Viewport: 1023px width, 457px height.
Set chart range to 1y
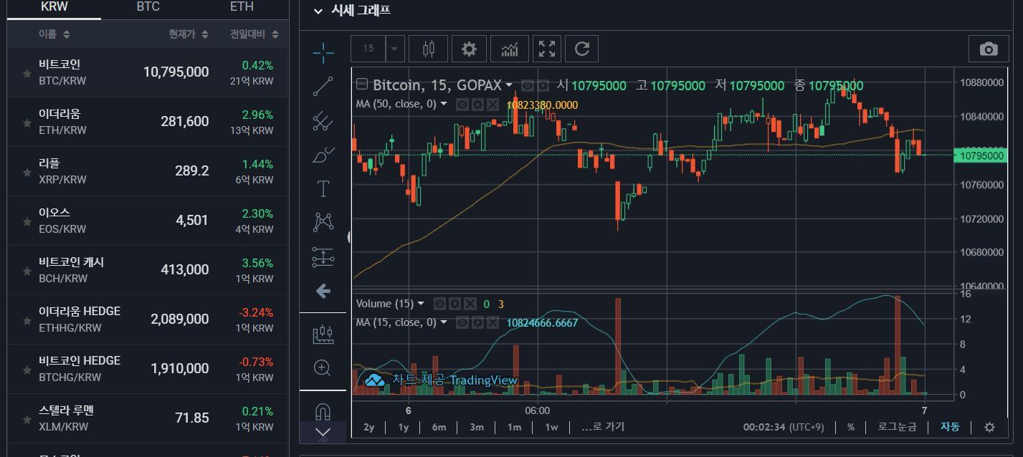coord(404,427)
